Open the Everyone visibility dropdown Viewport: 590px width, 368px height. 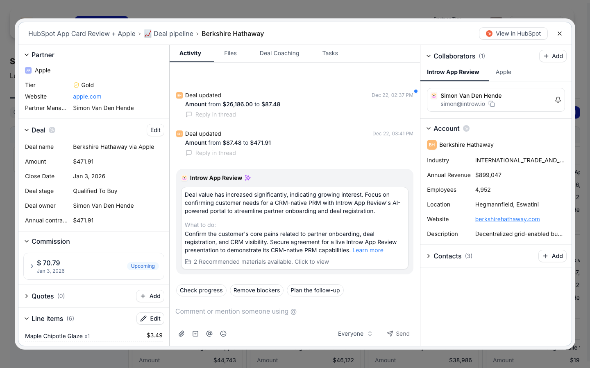tap(355, 334)
